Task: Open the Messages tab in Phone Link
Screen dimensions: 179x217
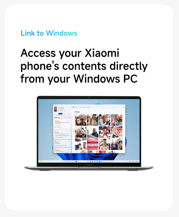Action: [x=75, y=107]
